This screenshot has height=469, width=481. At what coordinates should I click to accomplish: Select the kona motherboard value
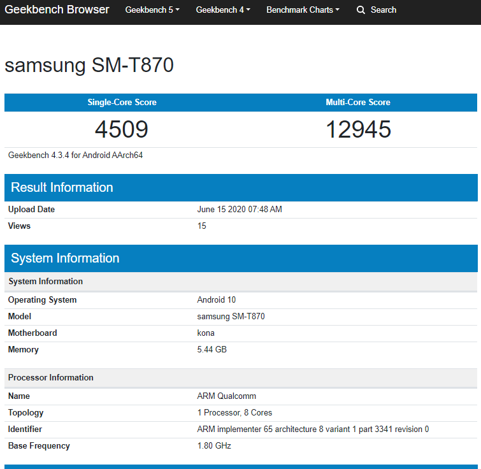point(206,333)
